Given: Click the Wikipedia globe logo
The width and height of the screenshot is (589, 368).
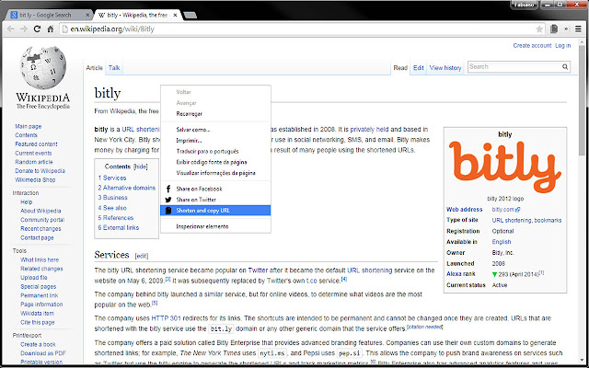Looking at the screenshot, I should pos(42,67).
